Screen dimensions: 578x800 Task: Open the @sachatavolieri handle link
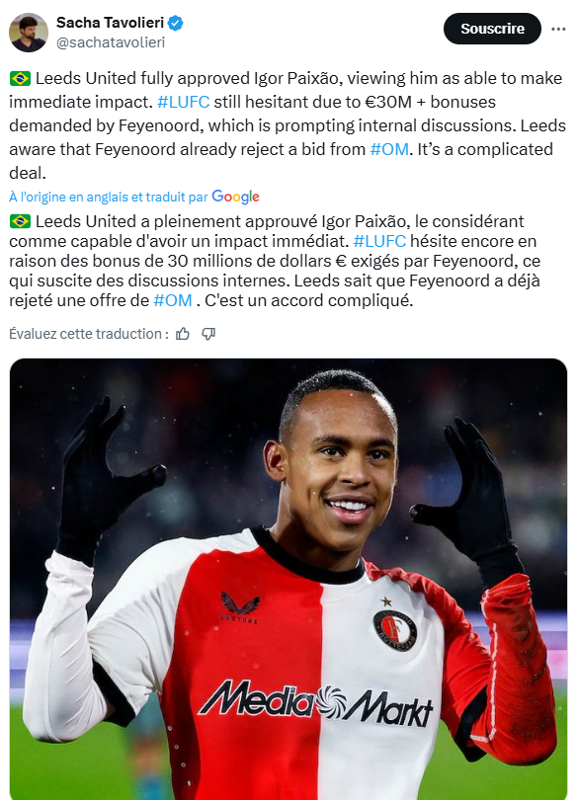click(111, 42)
